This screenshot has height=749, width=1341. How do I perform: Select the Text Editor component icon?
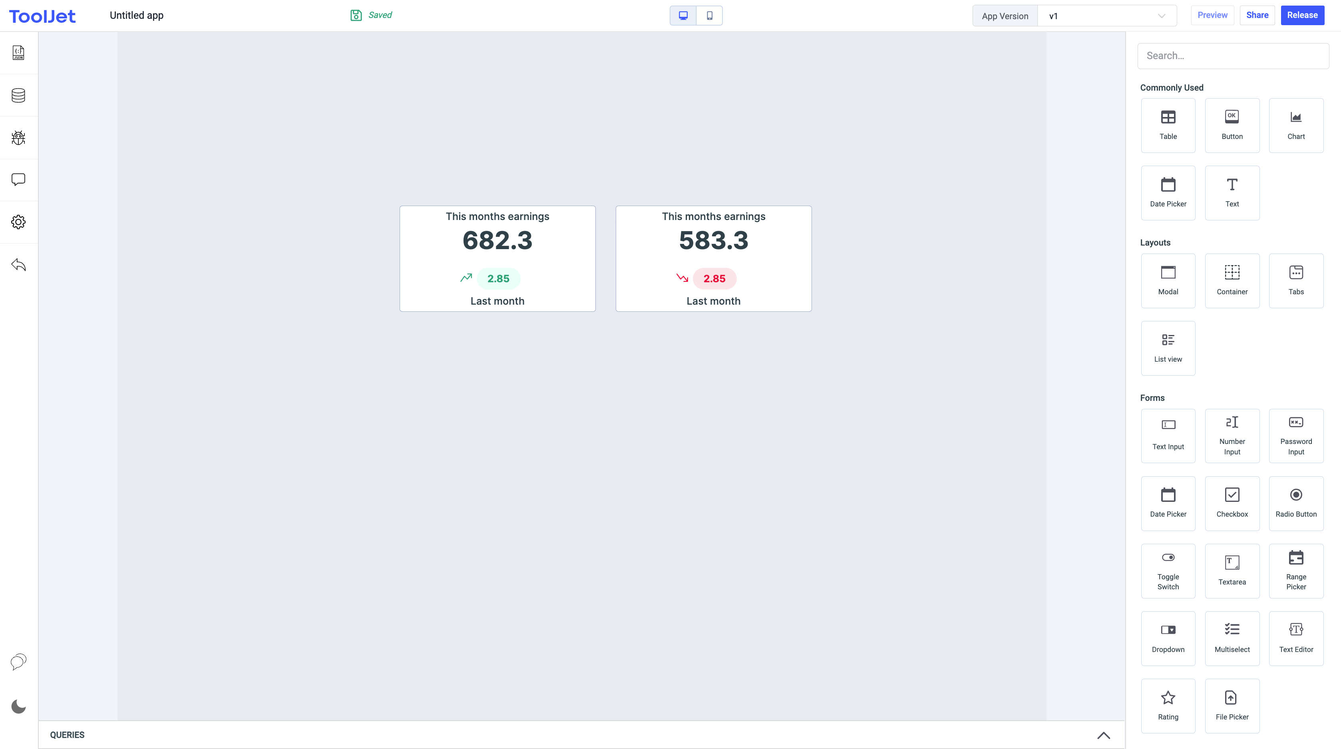(x=1296, y=629)
